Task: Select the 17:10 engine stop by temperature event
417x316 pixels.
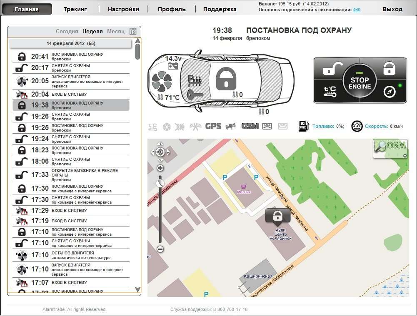Action: (71, 255)
